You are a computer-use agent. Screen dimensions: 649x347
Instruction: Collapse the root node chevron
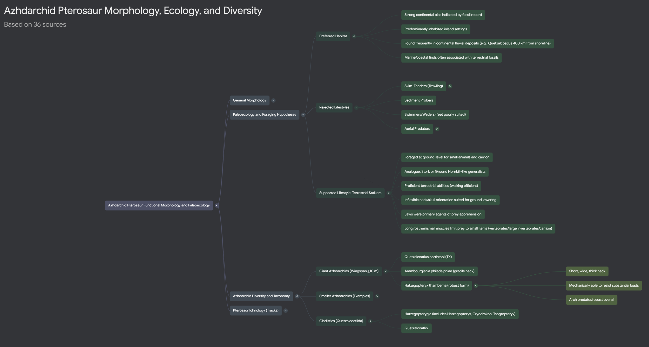(217, 205)
